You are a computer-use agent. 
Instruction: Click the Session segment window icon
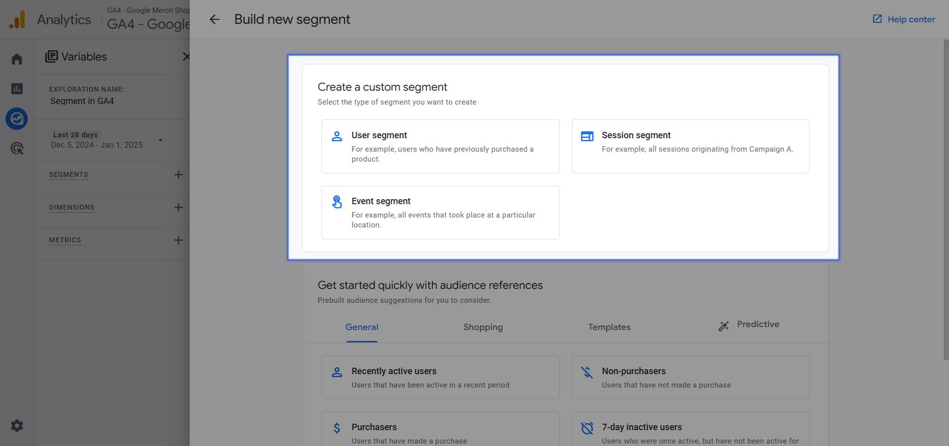[x=587, y=136]
